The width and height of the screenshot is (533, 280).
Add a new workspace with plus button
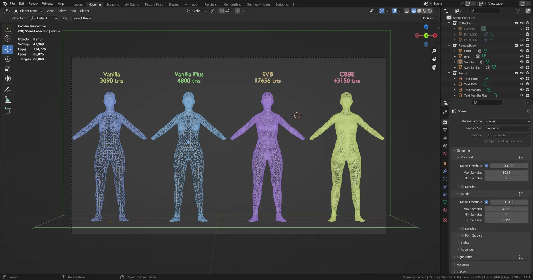coord(293,4)
